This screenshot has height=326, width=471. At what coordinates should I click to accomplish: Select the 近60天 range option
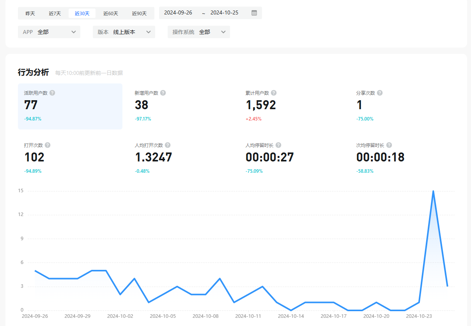coord(111,13)
